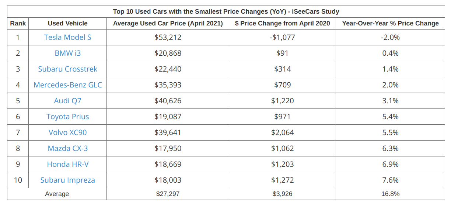Click the Average row label
This screenshot has height=207, width=451.
57,194
